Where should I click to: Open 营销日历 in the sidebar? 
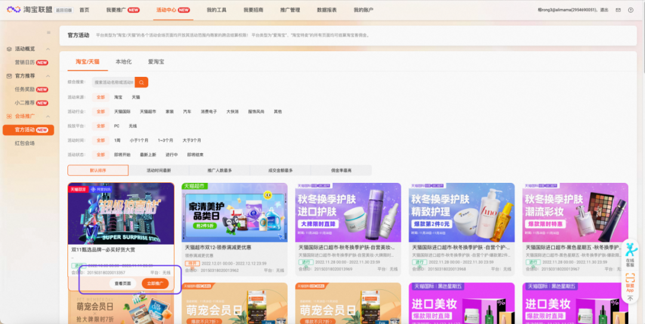(x=31, y=63)
